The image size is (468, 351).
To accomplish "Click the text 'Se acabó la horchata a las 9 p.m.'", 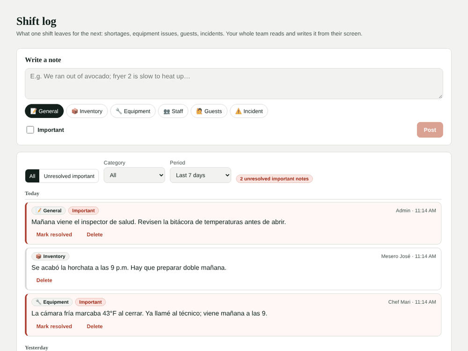I will pos(80,268).
